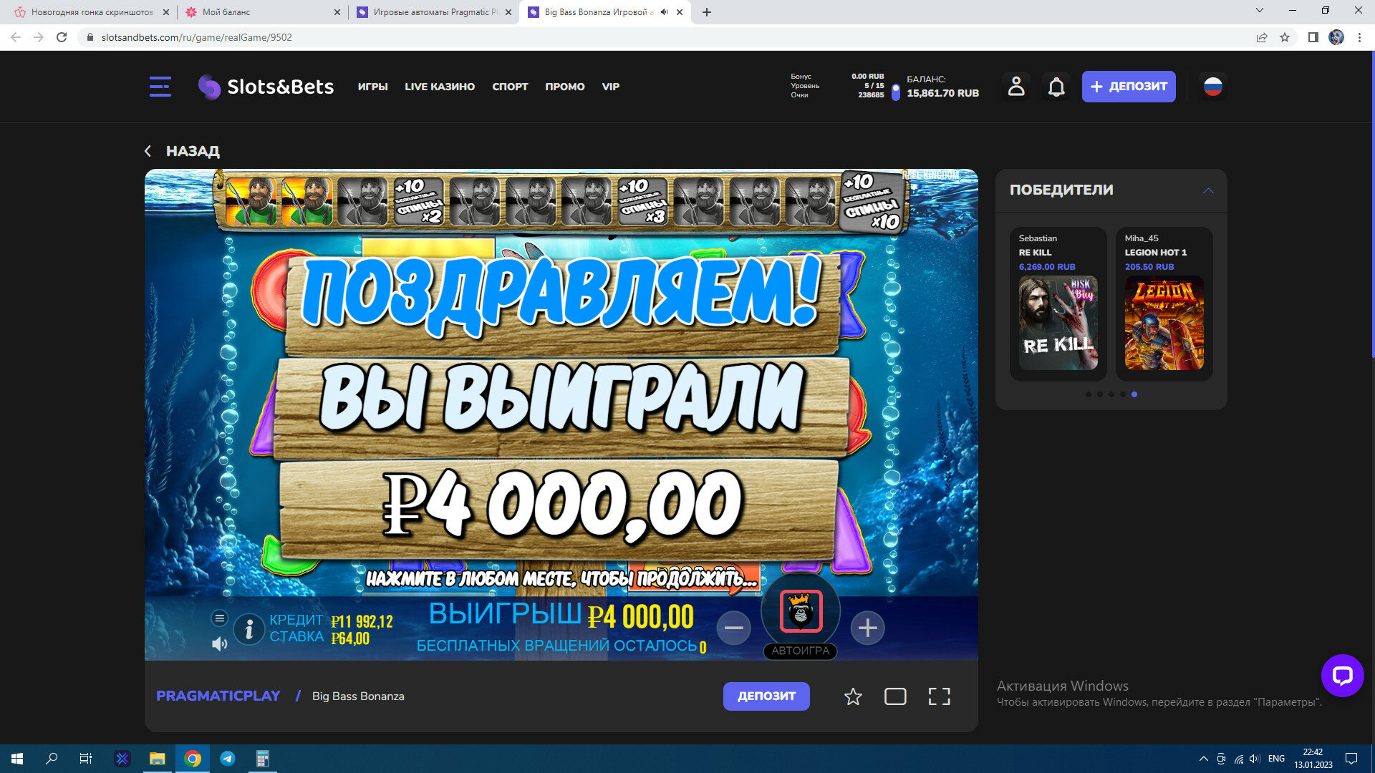The width and height of the screenshot is (1375, 773).
Task: Click the game info button
Action: 249,629
